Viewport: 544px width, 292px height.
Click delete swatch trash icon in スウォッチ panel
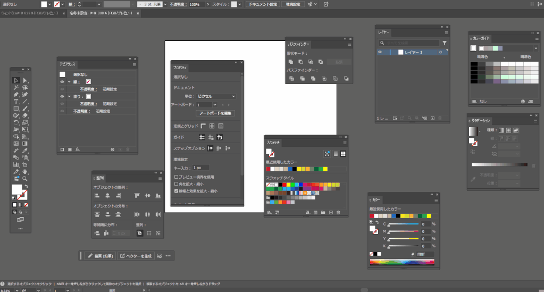[x=338, y=213]
